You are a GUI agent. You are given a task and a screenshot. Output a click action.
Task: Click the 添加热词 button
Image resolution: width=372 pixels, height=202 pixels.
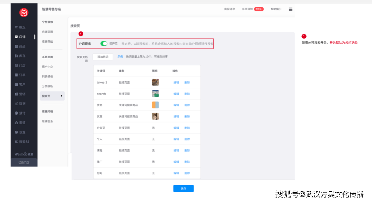pyautogui.click(x=103, y=57)
